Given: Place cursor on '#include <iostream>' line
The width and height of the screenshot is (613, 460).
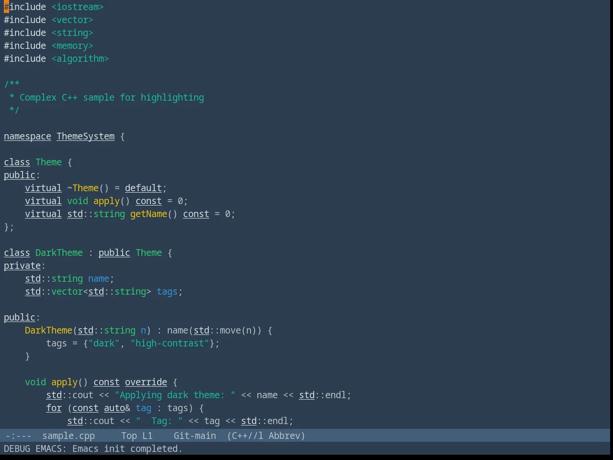Looking at the screenshot, I should tap(54, 7).
